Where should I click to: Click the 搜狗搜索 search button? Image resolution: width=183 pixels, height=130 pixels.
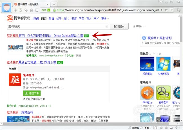tap(119, 26)
